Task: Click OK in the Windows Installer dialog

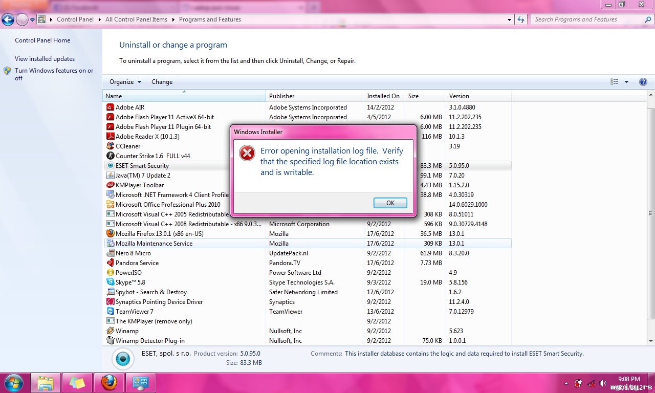Action: (x=390, y=203)
